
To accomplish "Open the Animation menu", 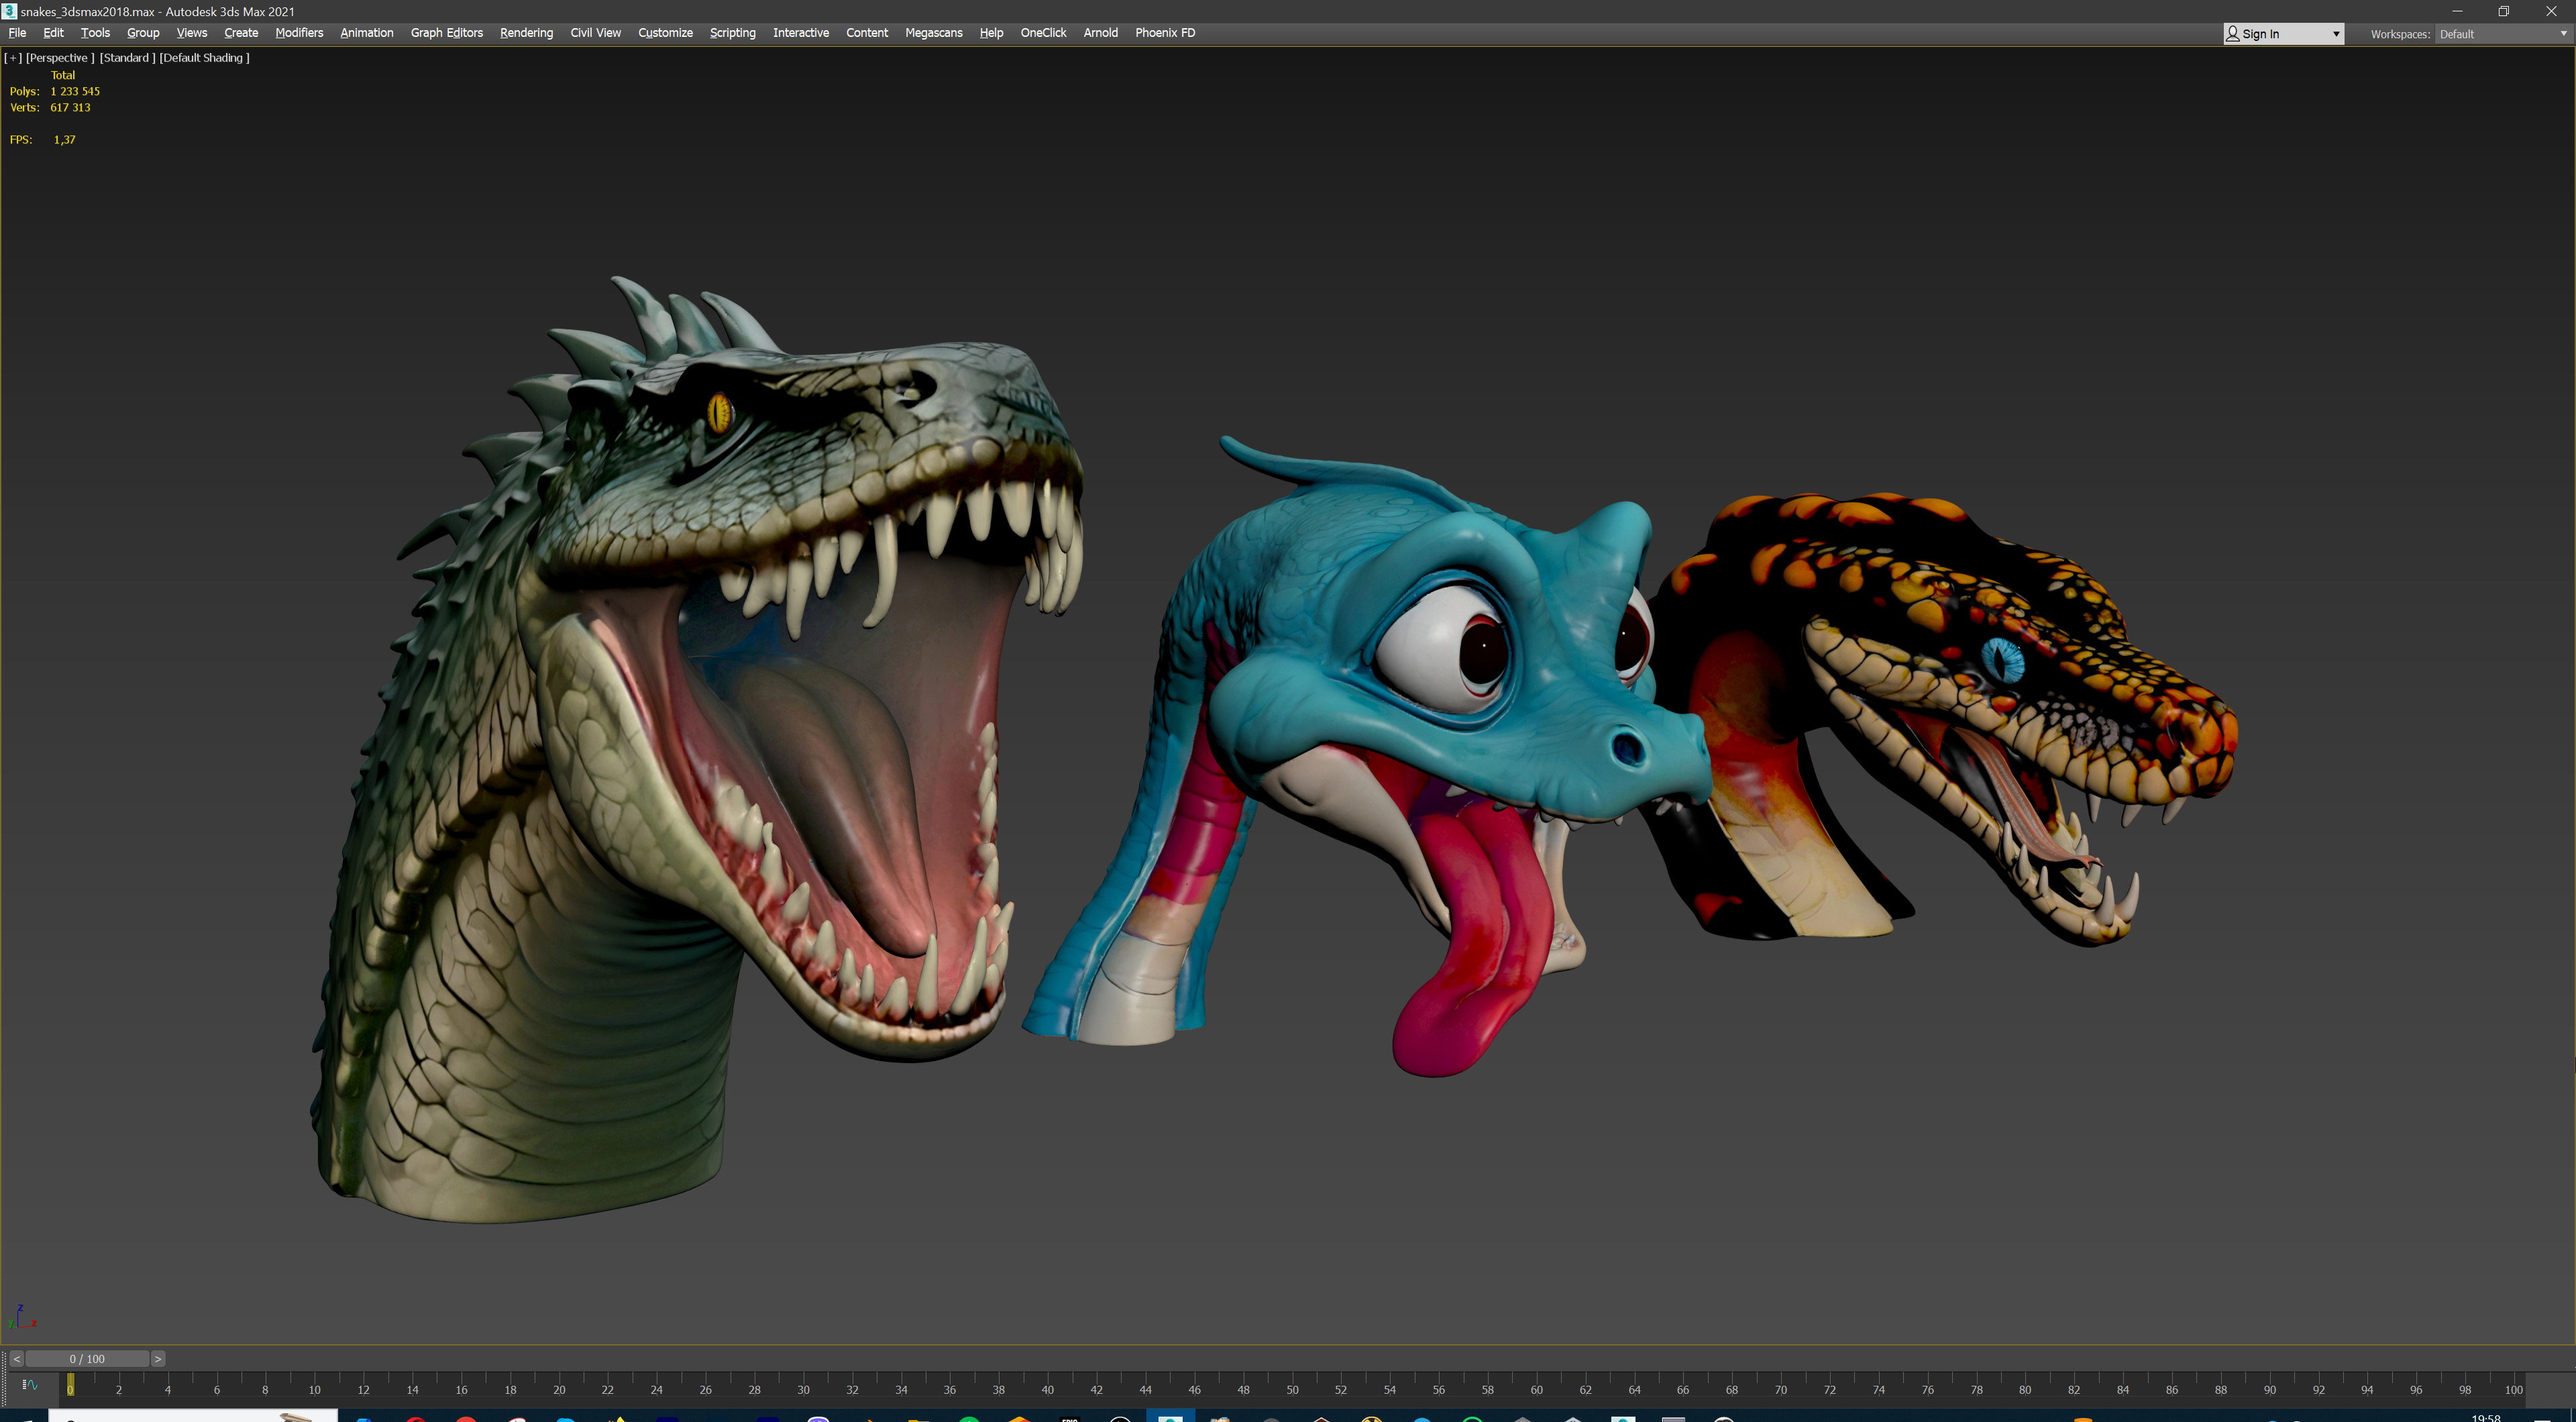I will click(x=367, y=33).
